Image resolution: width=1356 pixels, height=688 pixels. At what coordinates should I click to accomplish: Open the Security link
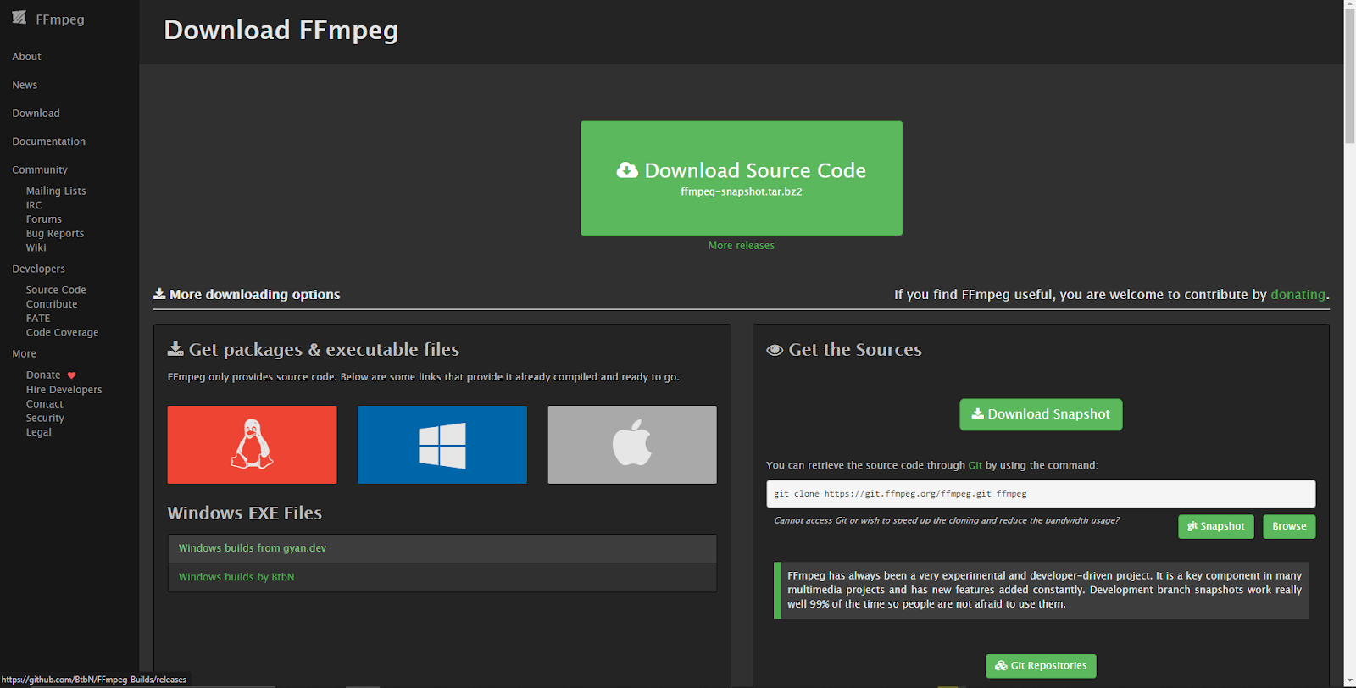[45, 418]
